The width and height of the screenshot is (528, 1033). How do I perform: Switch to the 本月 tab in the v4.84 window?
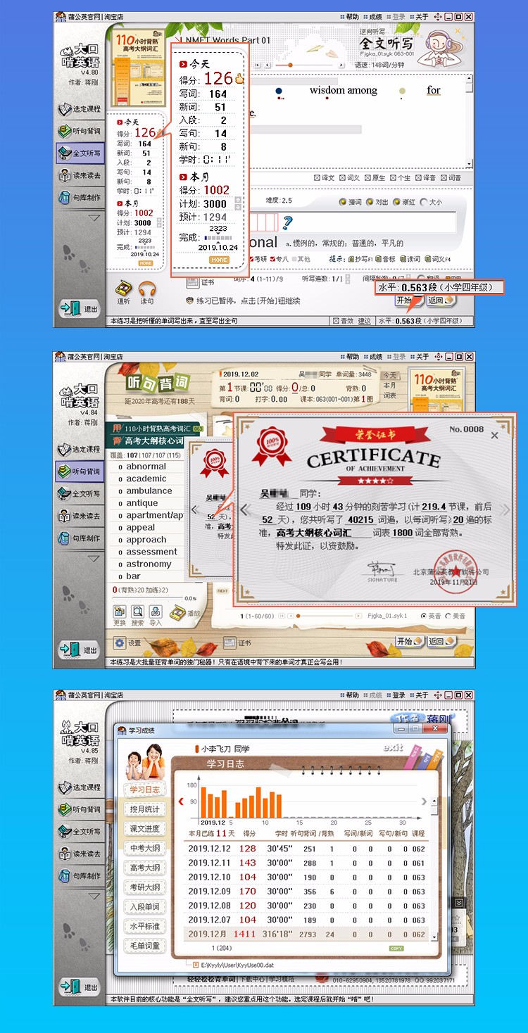click(389, 386)
